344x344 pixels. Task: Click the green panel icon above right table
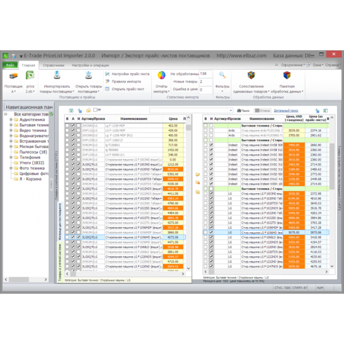(326, 111)
